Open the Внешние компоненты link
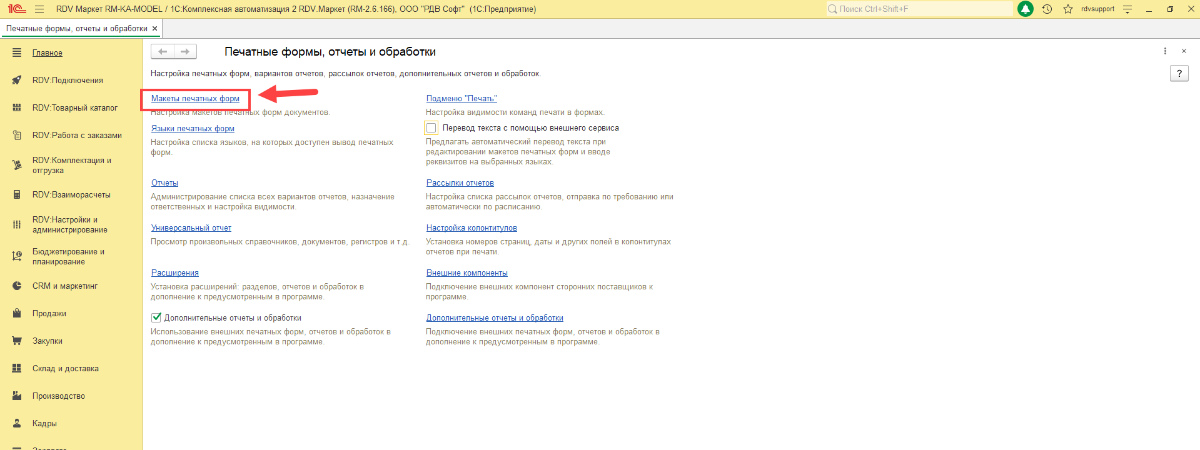This screenshot has width=1200, height=450. tap(467, 273)
